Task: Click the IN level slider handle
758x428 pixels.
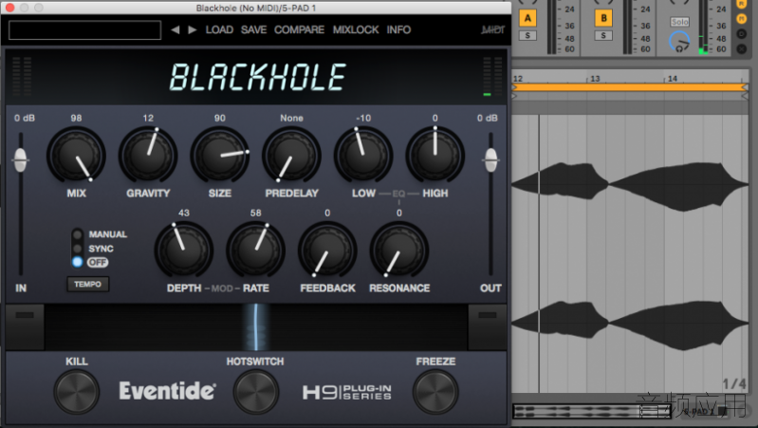Action: click(x=20, y=159)
